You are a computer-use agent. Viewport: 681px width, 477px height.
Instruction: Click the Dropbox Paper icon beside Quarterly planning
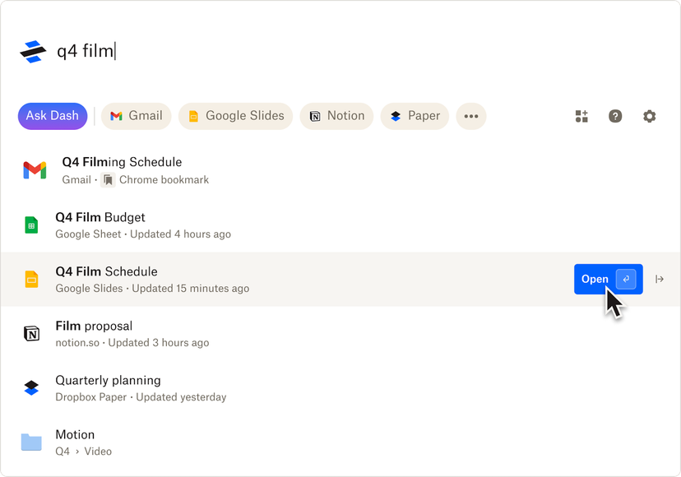click(x=31, y=387)
